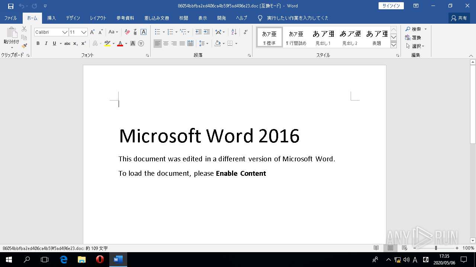476x267 pixels.
Task: Click the Format Painter brush icon
Action: point(24,46)
